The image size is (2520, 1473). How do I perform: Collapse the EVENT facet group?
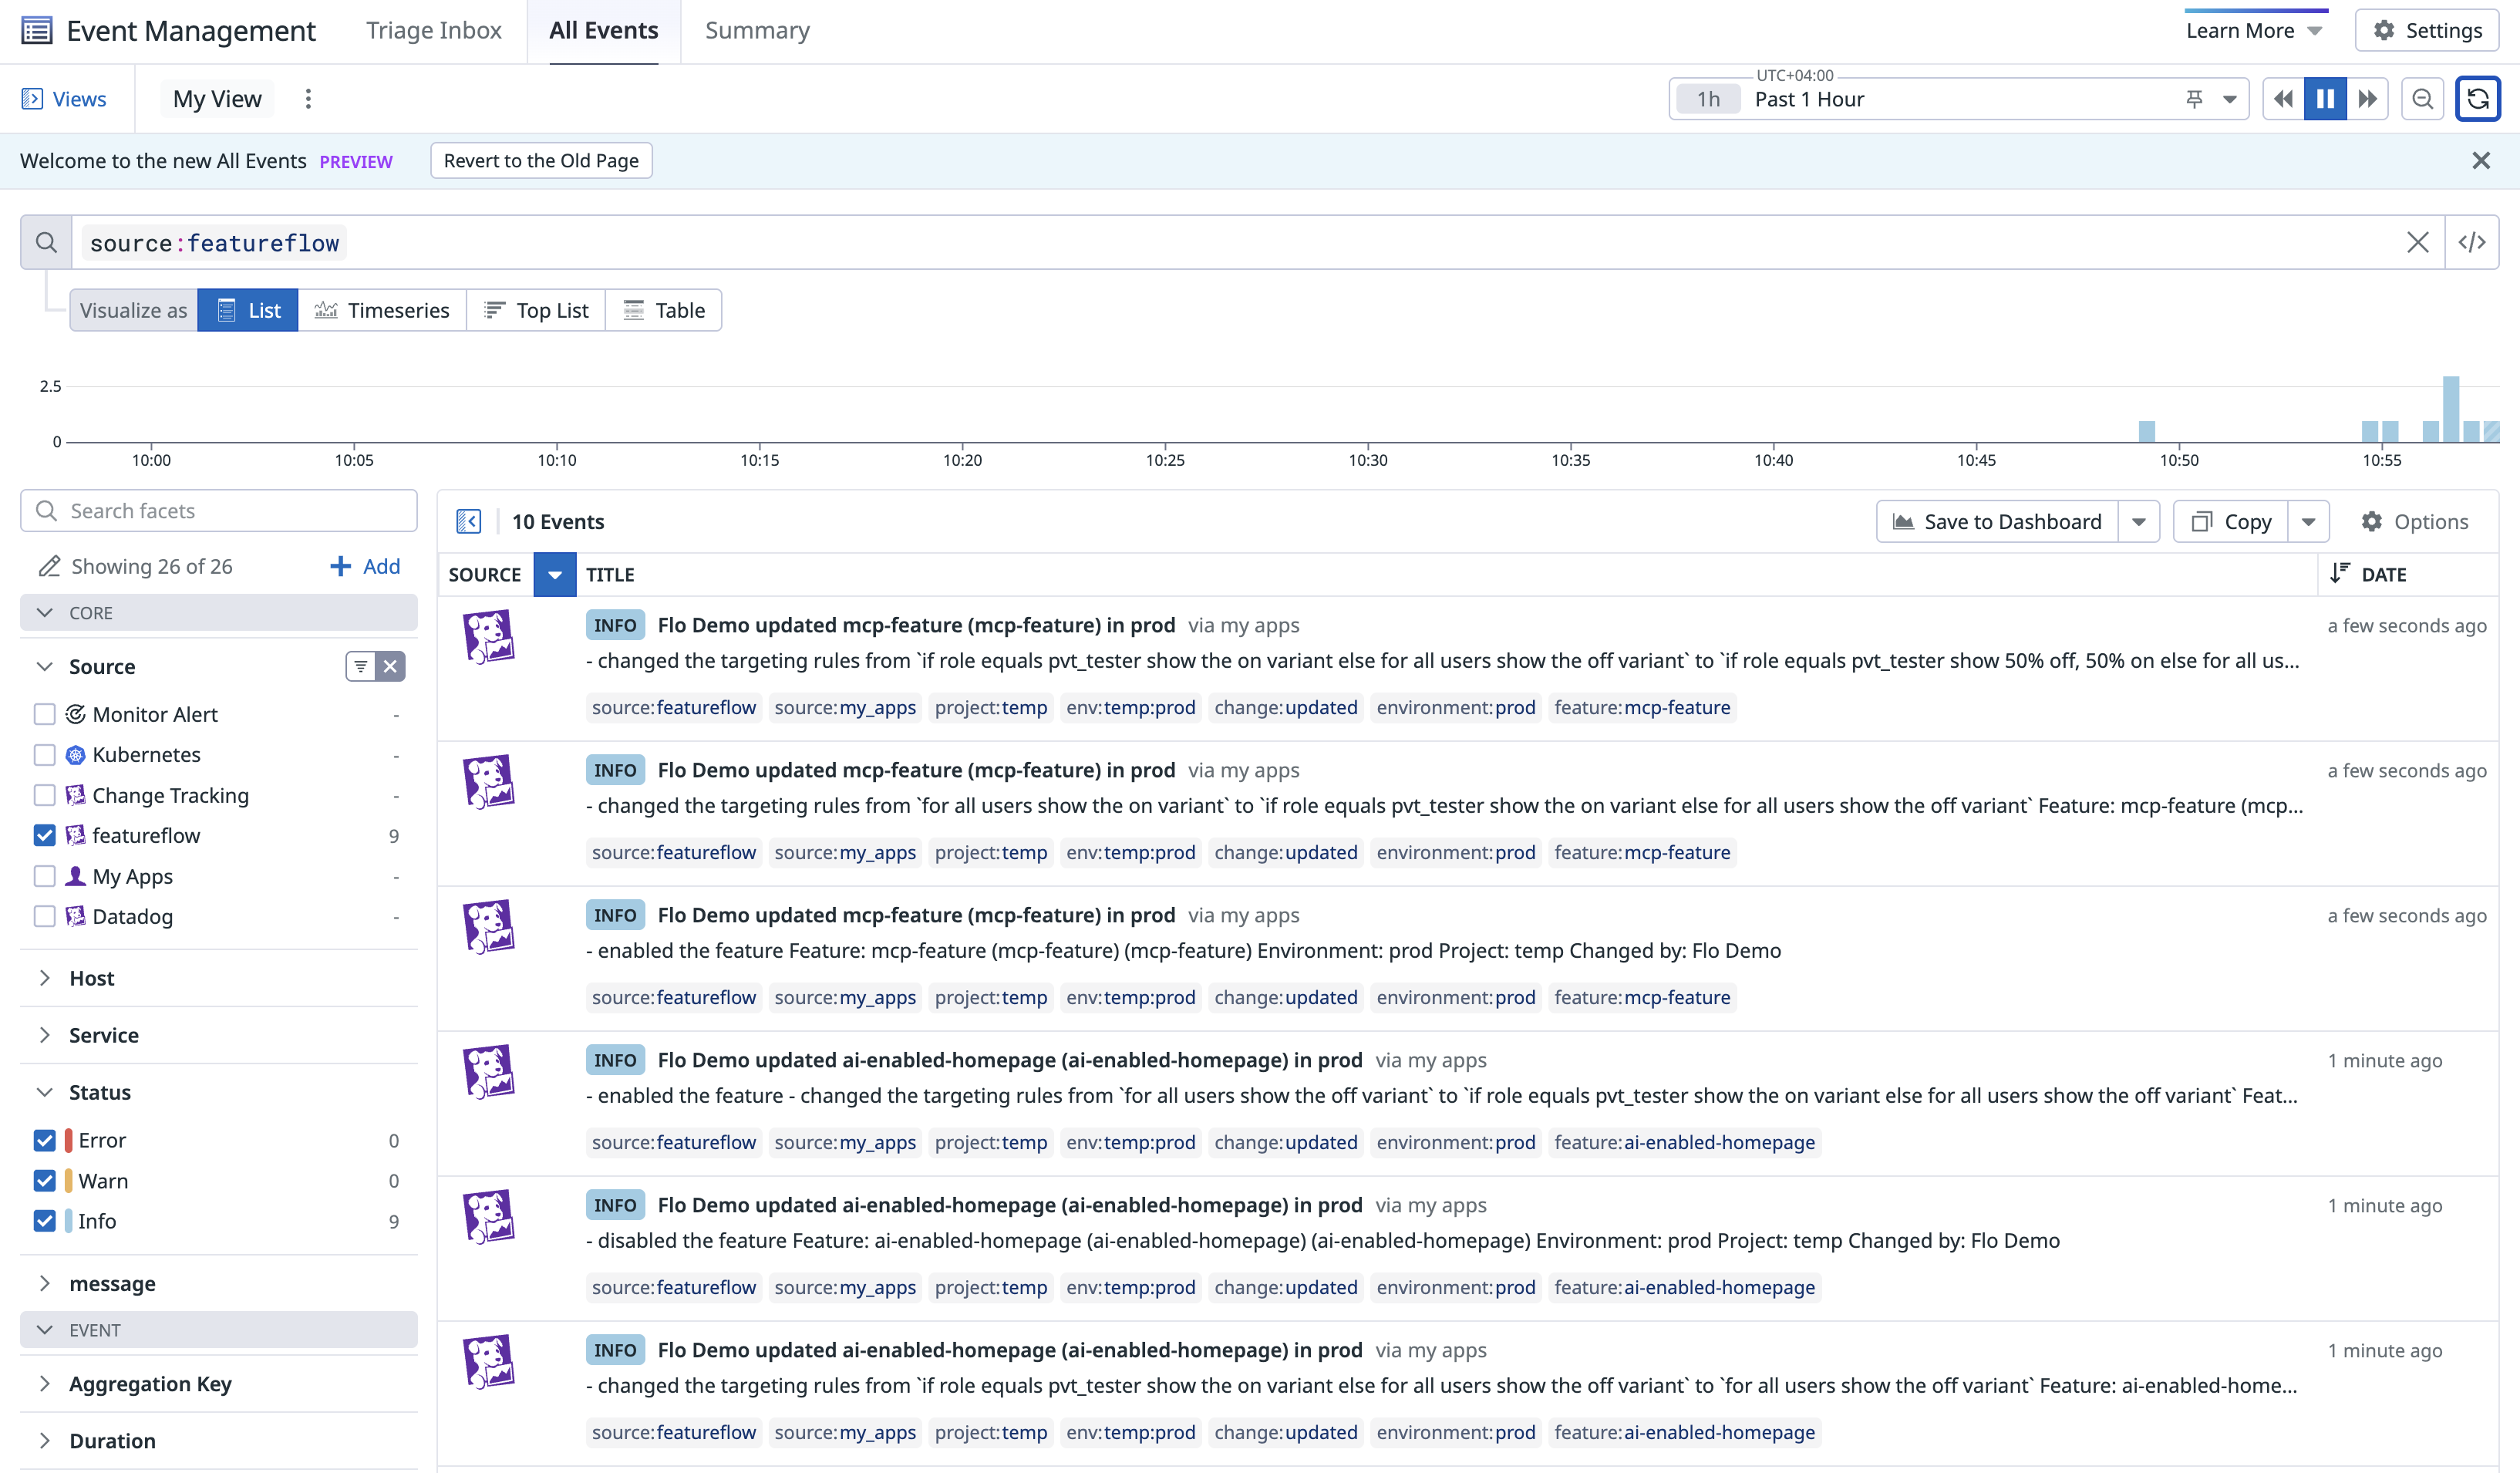click(x=219, y=1330)
